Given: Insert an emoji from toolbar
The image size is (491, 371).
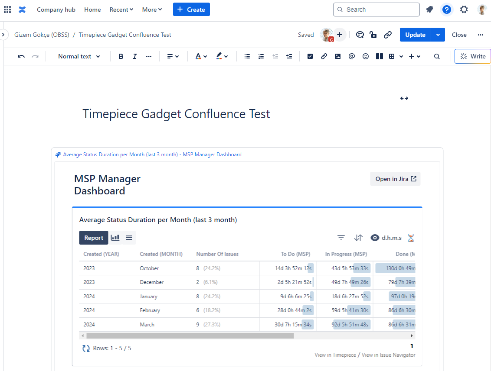Looking at the screenshot, I should [366, 56].
